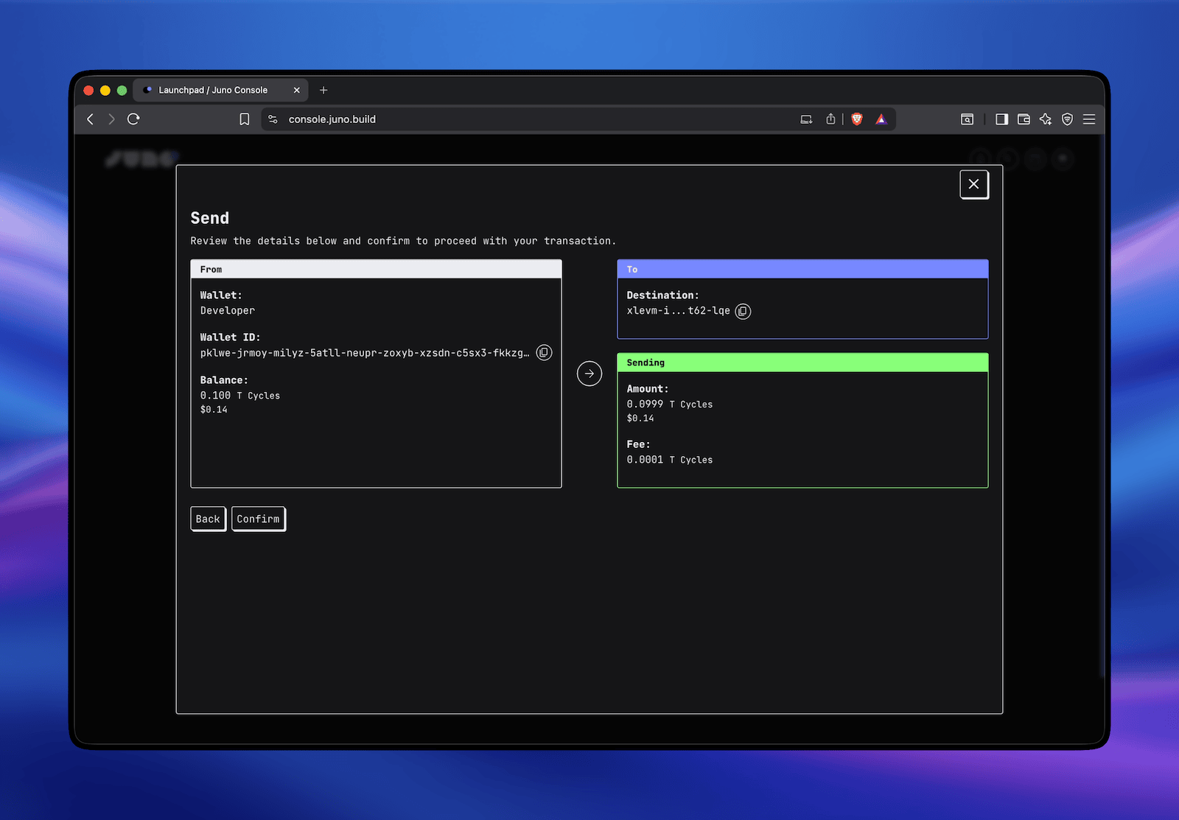Viewport: 1179px width, 820px height.
Task: Reload the Juno Console page
Action: (x=133, y=119)
